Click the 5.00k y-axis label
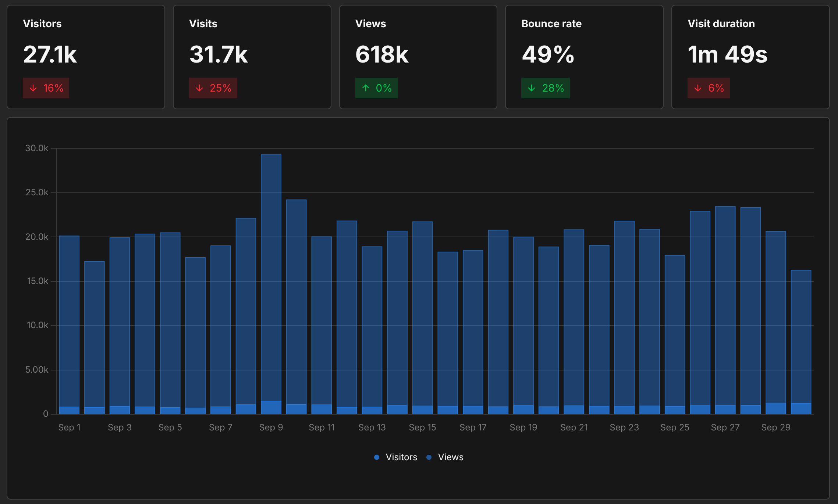 [37, 370]
